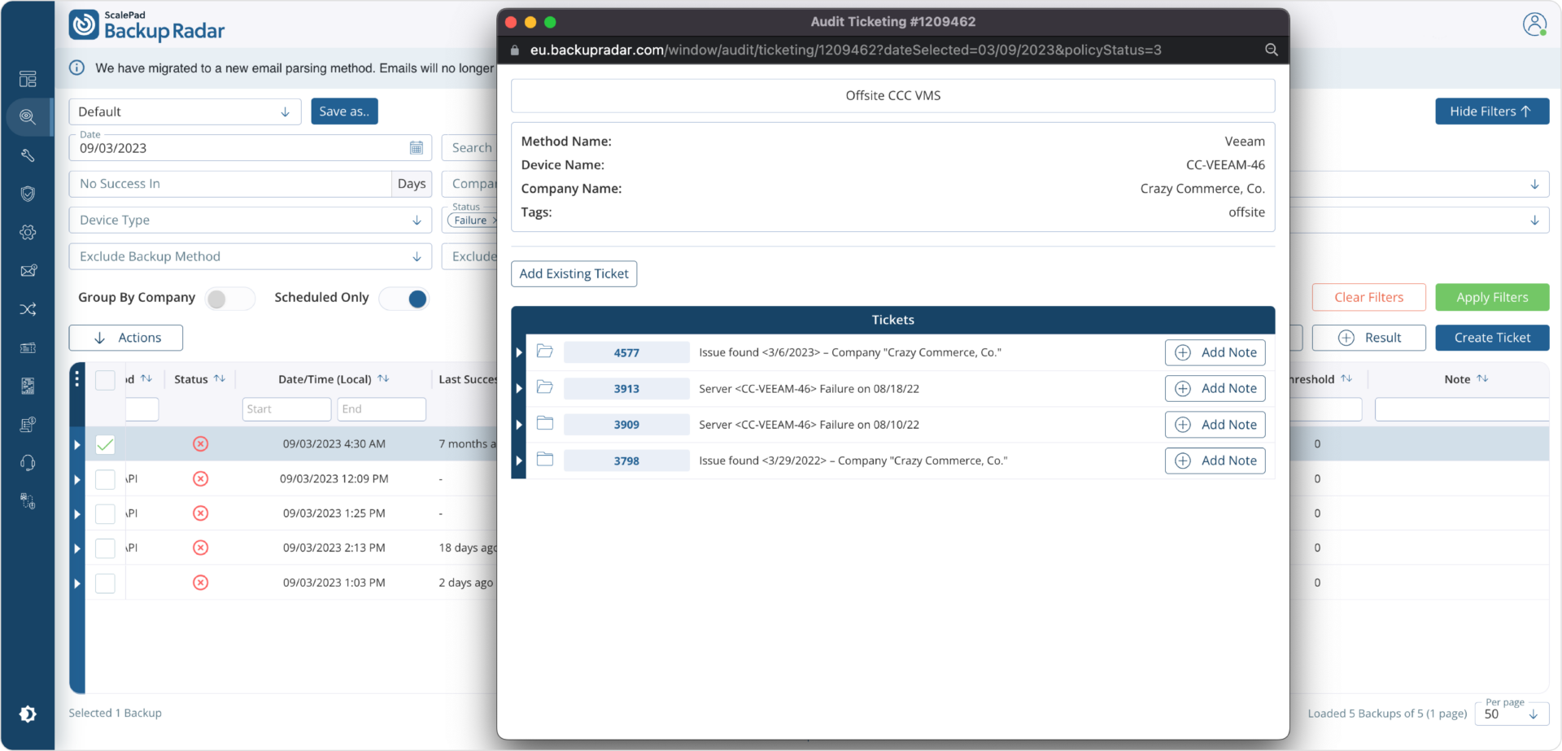Screen dimensions: 1562x751
Task: Open the Device Type dropdown
Action: (250, 220)
